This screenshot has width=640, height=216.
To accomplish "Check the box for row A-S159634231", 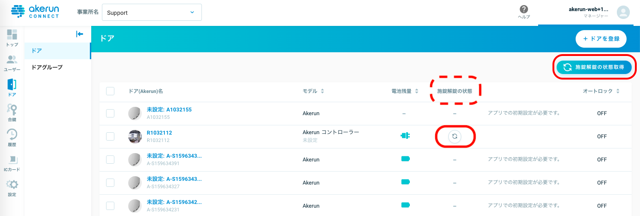I will coord(110,206).
